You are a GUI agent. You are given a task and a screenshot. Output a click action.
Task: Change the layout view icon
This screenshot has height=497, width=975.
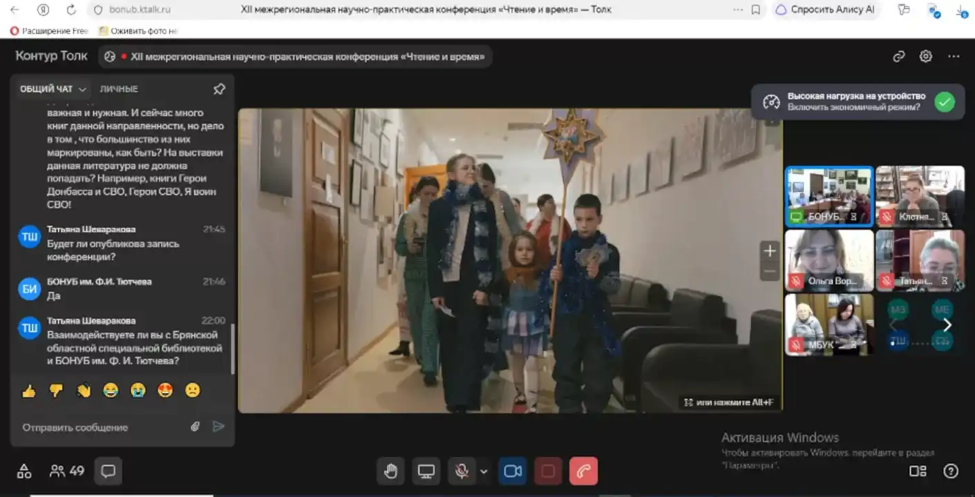click(918, 471)
